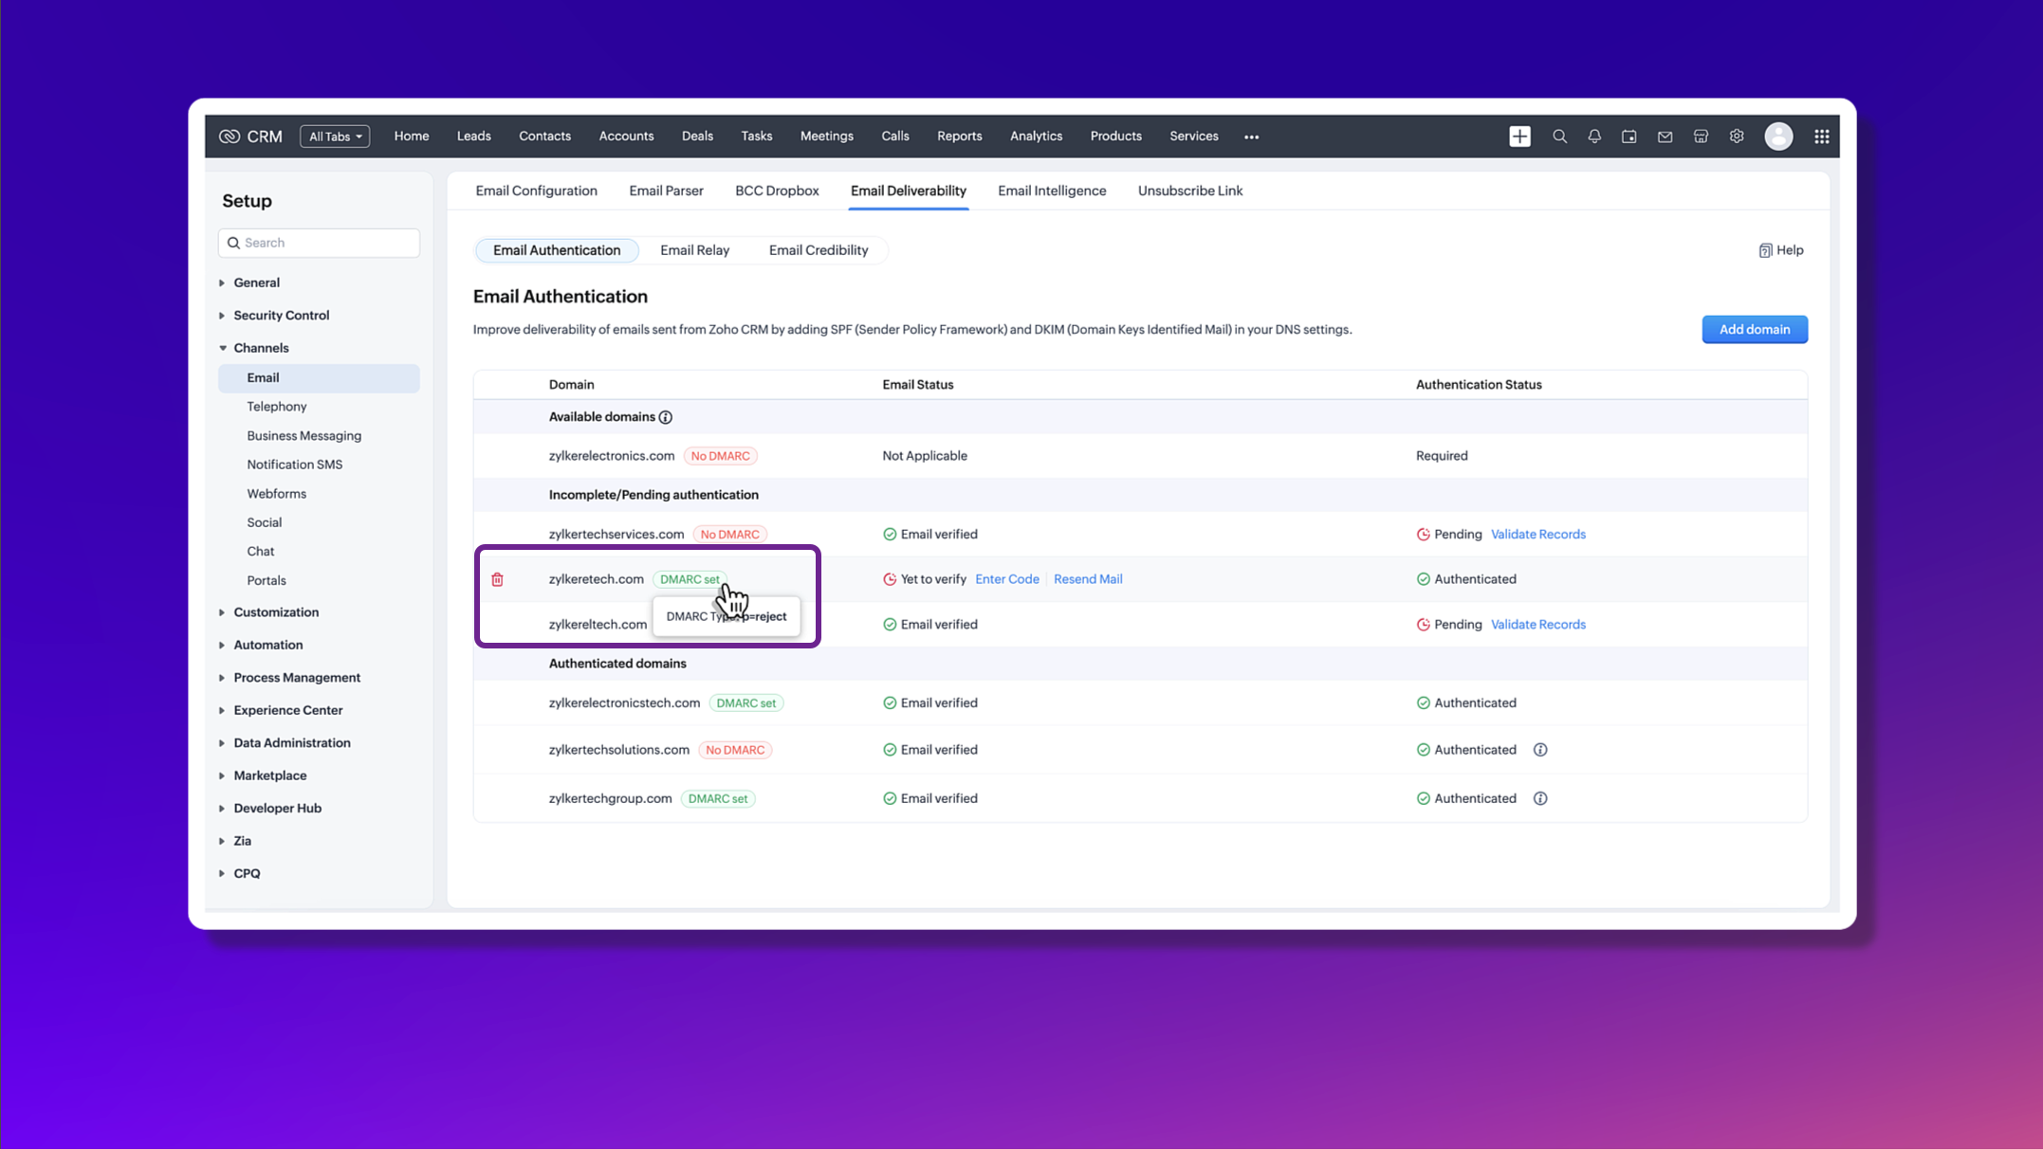Click Enter Code link for zylkeretech.com
The image size is (2043, 1149).
pyautogui.click(x=1006, y=579)
